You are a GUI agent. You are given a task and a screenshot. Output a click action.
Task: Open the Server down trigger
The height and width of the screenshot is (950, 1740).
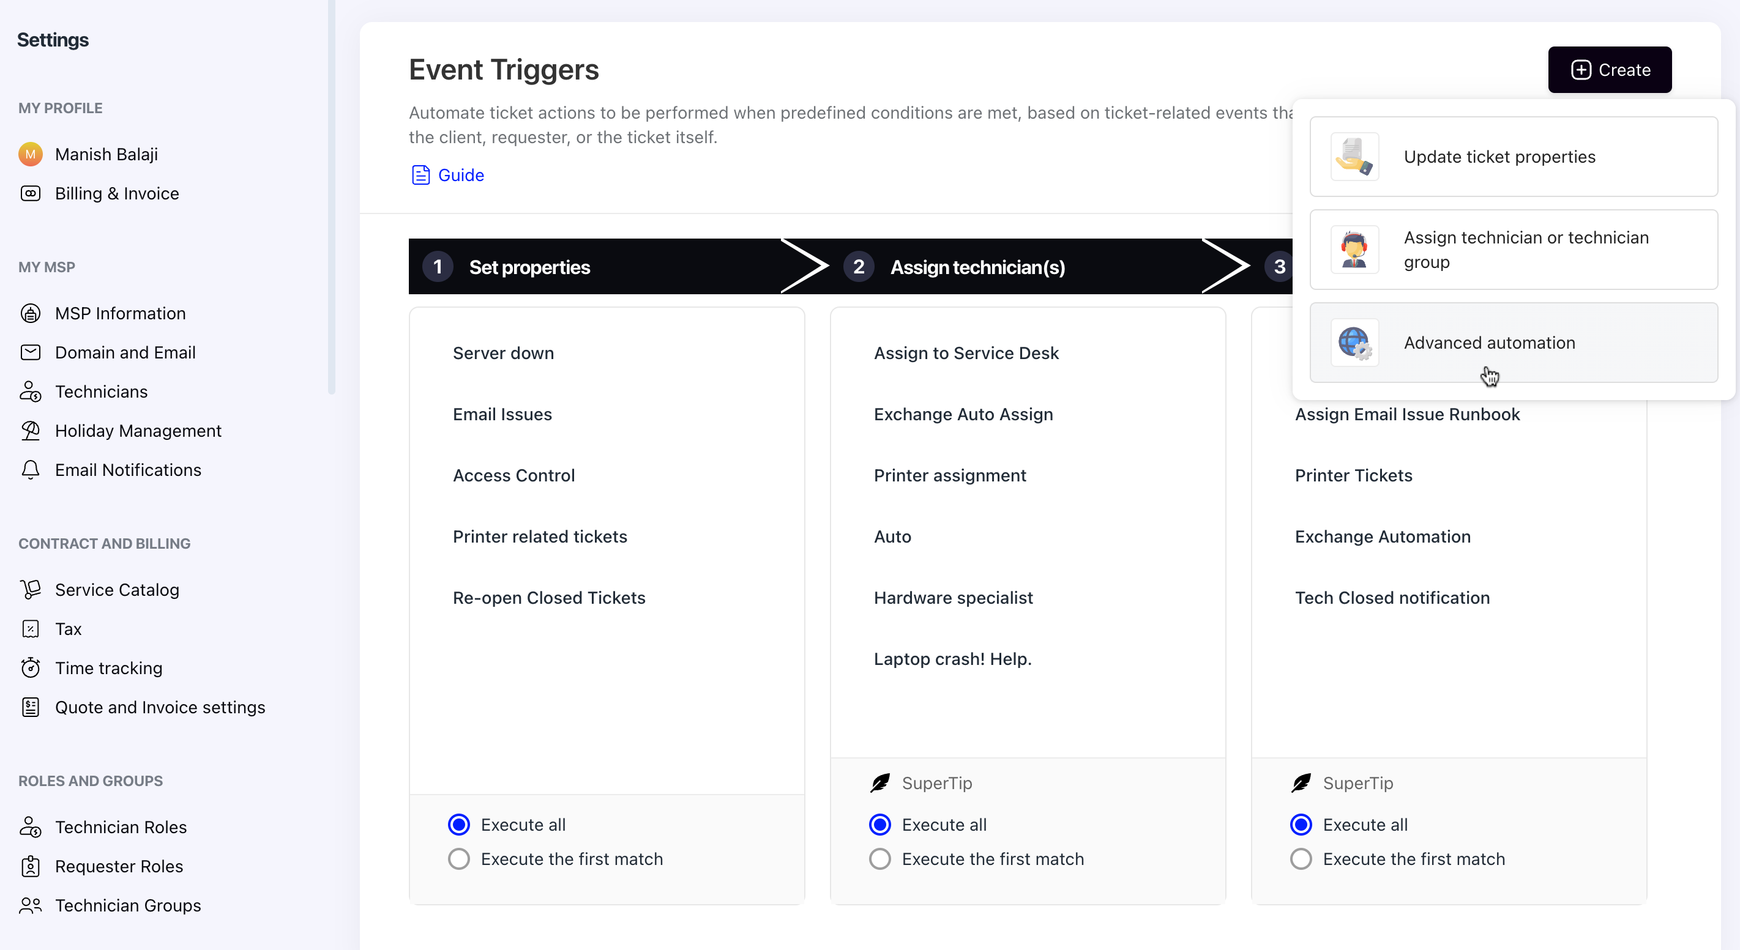(x=503, y=353)
